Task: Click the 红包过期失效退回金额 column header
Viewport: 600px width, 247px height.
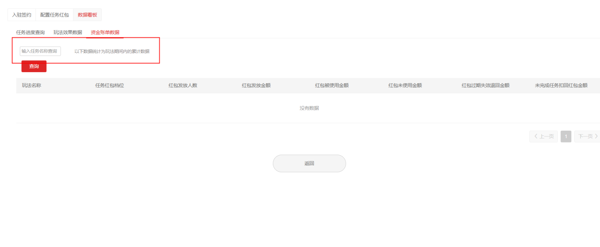Action: [x=486, y=85]
